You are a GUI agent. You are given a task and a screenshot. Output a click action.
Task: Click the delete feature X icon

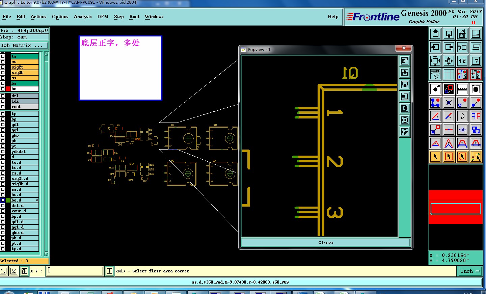pos(449,103)
